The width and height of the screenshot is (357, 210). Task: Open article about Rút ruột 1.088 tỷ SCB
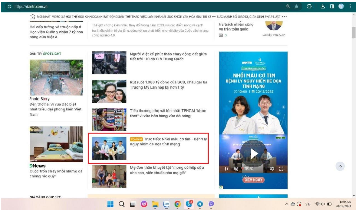tap(169, 85)
